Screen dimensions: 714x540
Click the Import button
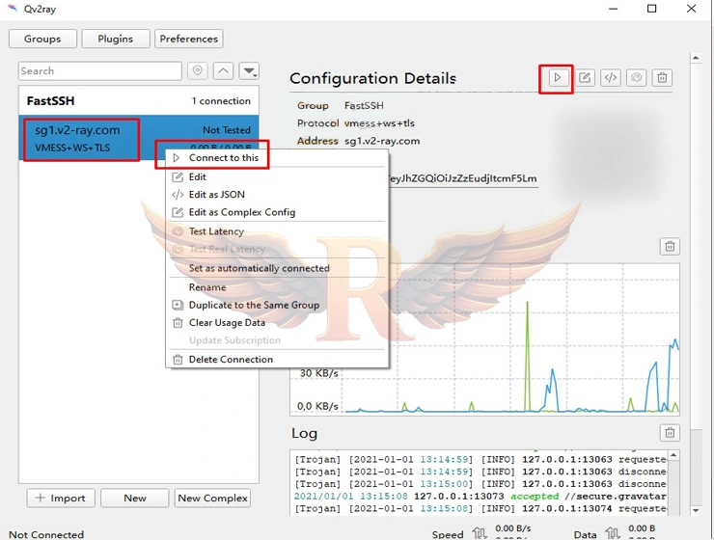coord(60,498)
